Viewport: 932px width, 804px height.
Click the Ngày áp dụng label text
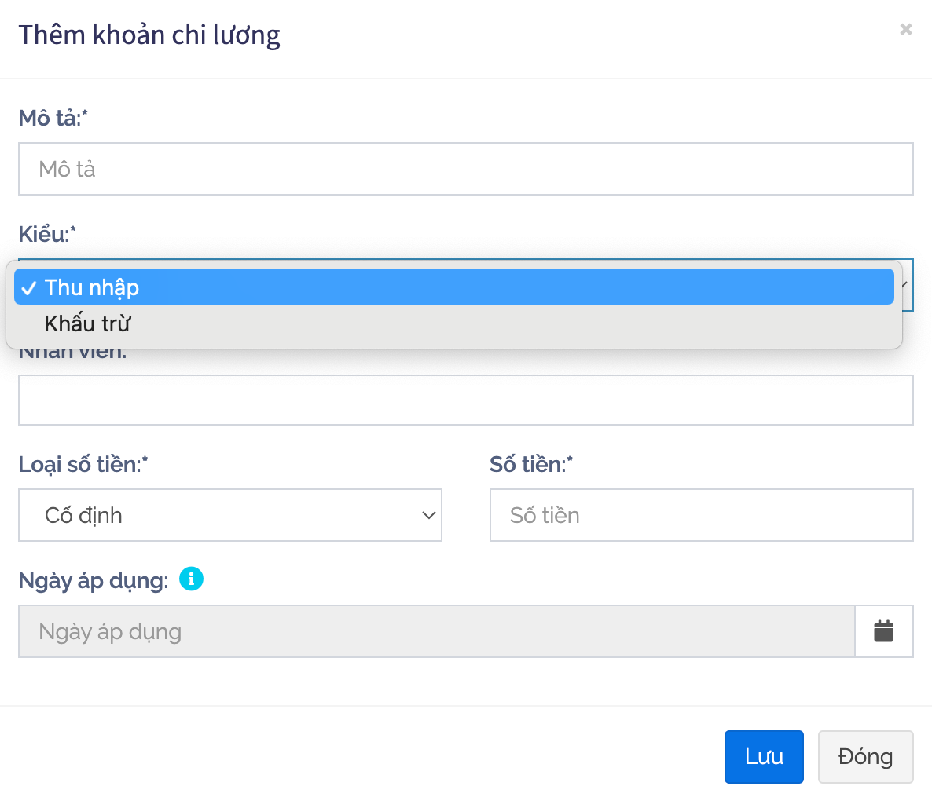coord(93,581)
